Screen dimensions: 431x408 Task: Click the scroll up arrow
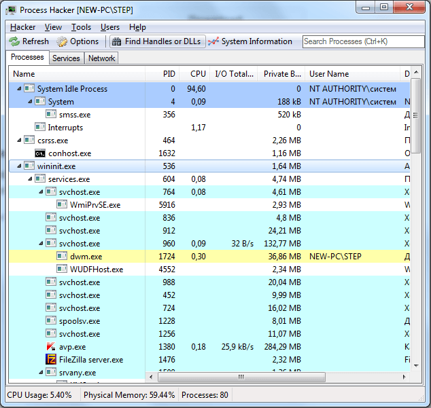pos(416,72)
